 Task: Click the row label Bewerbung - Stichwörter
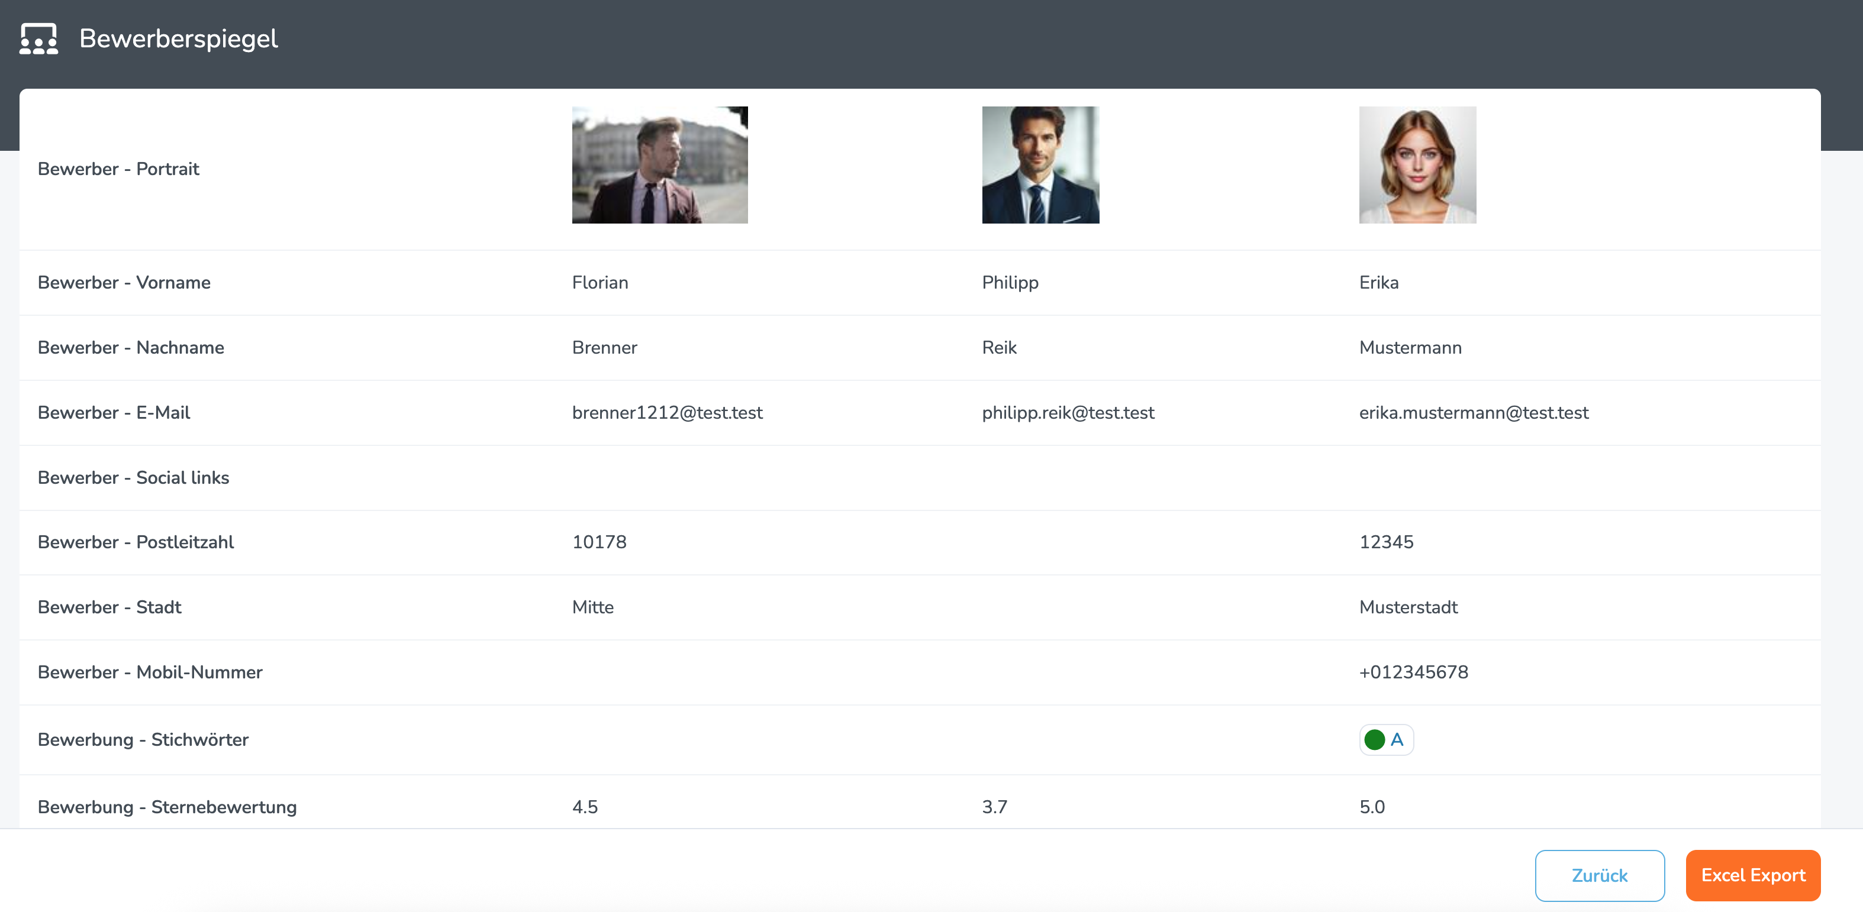pos(143,739)
